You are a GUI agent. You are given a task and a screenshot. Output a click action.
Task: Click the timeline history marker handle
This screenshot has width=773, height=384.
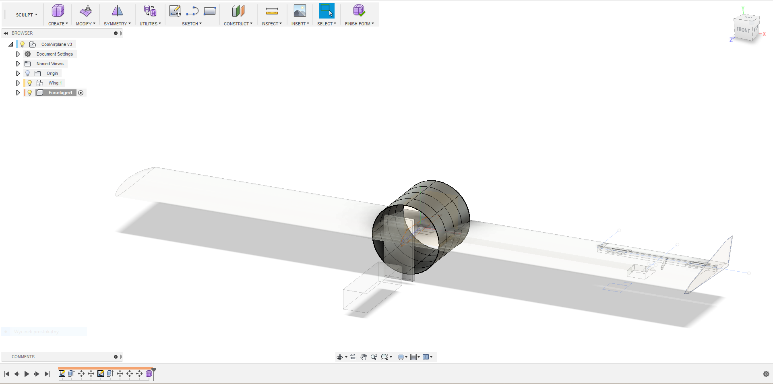click(154, 370)
